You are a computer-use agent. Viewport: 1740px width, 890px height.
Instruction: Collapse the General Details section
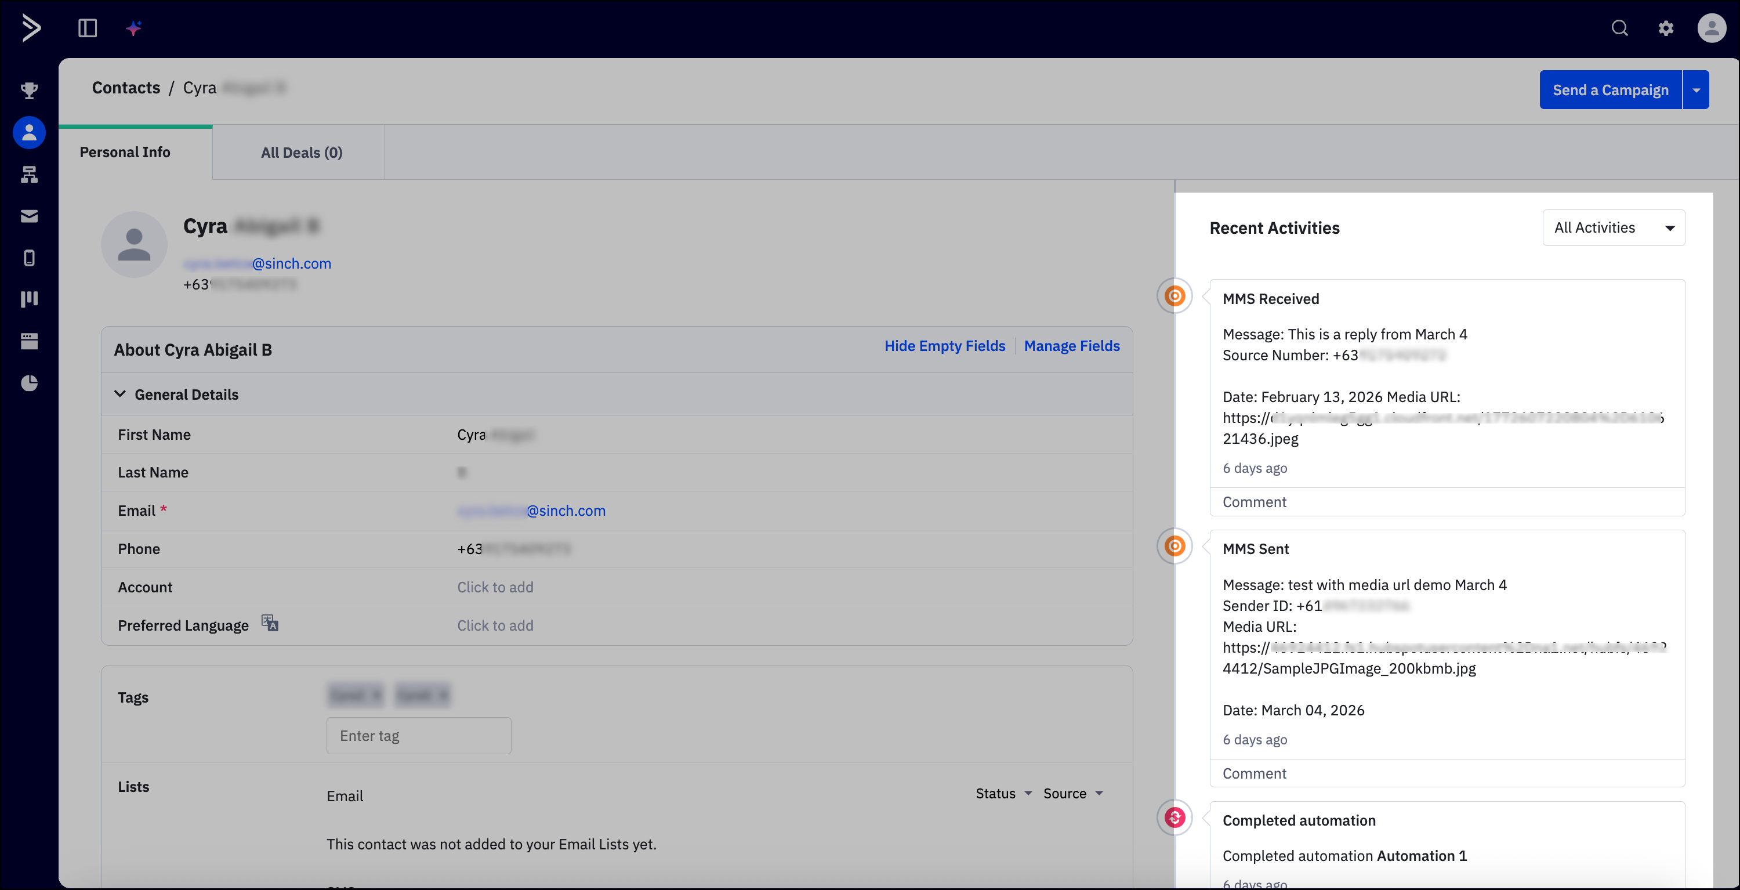(x=120, y=394)
